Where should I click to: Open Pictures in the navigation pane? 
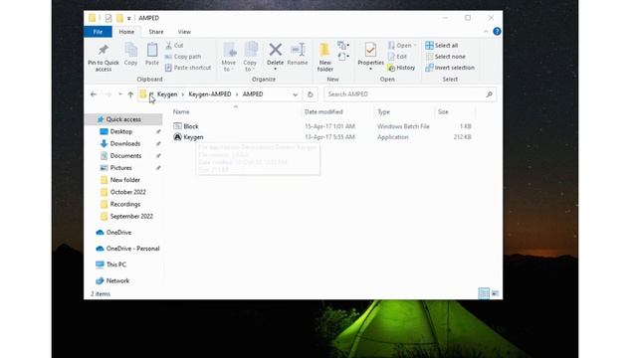[x=120, y=168]
